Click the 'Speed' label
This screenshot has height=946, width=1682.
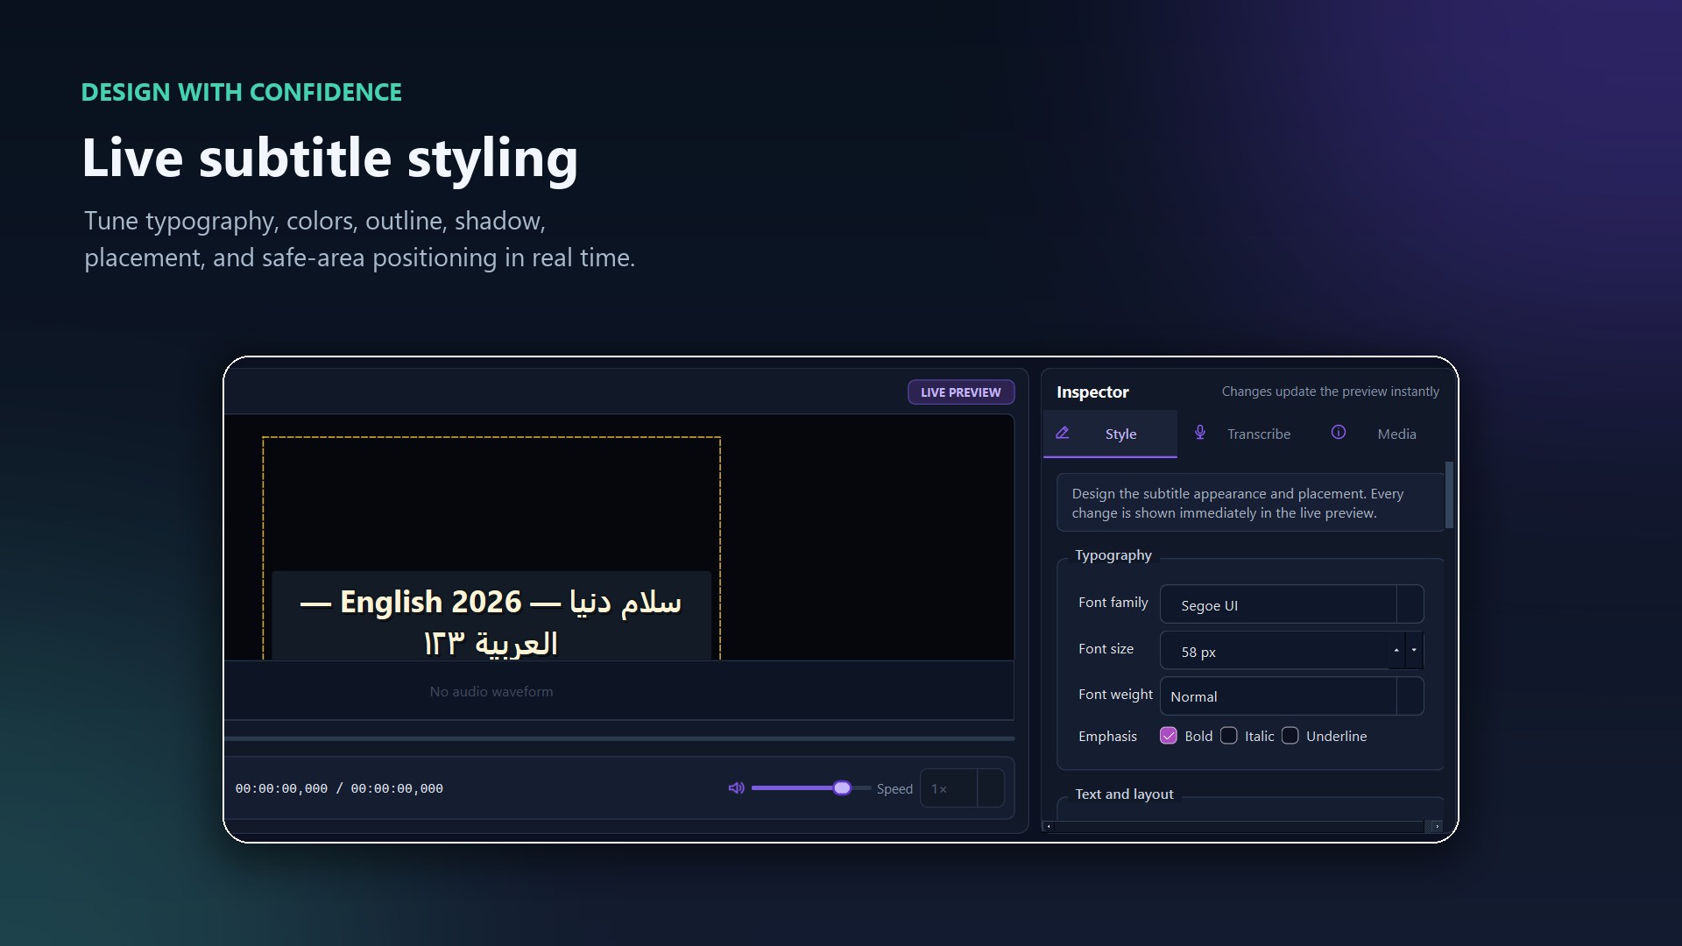point(894,789)
